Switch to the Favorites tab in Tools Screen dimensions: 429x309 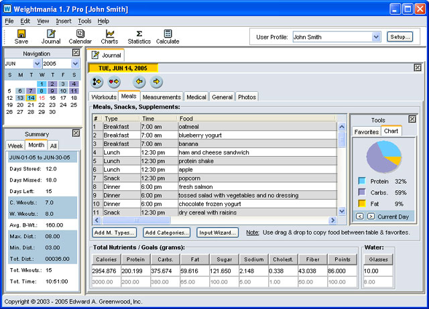pos(367,131)
